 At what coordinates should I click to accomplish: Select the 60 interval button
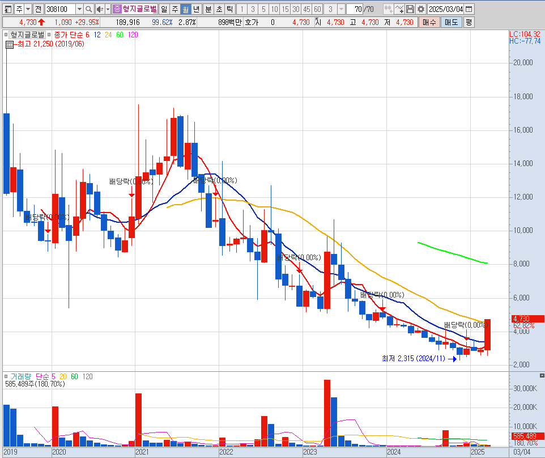tap(317, 9)
